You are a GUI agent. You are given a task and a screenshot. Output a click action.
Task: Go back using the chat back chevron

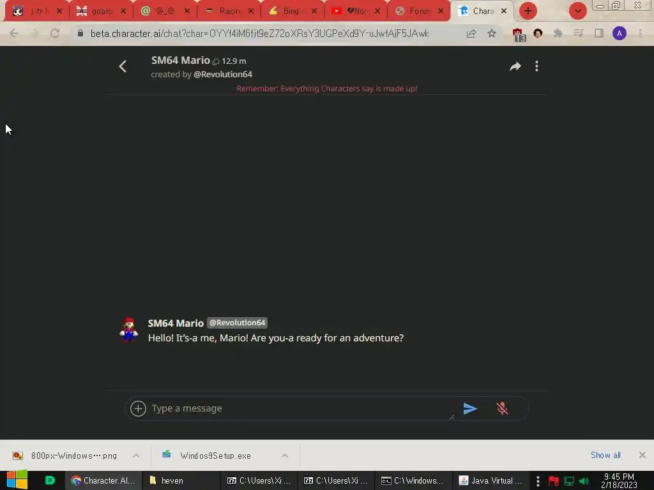pos(123,66)
